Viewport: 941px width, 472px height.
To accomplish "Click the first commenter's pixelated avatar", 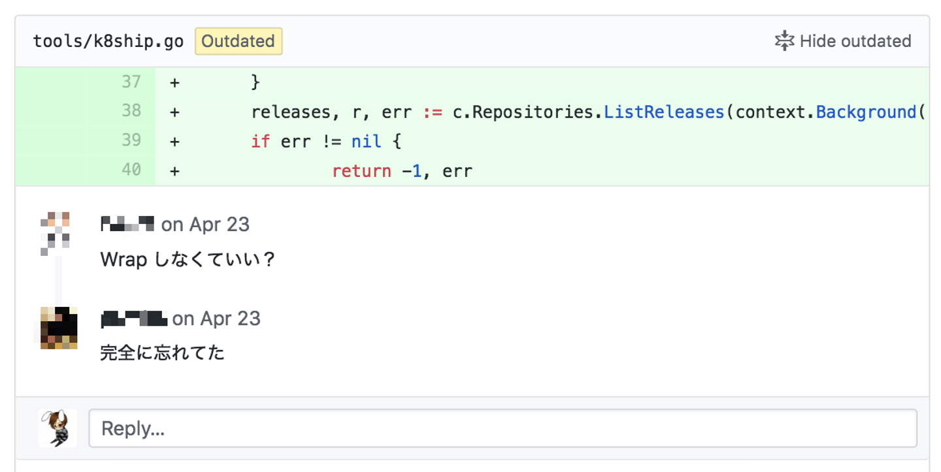I will click(x=56, y=232).
